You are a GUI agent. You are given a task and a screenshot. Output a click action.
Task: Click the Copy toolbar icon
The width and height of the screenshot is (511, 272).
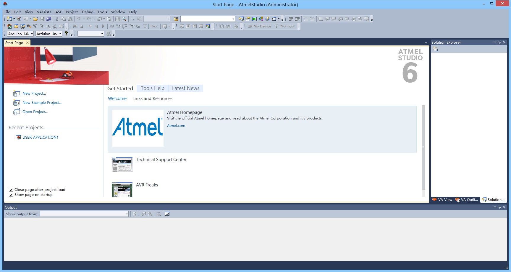point(63,19)
